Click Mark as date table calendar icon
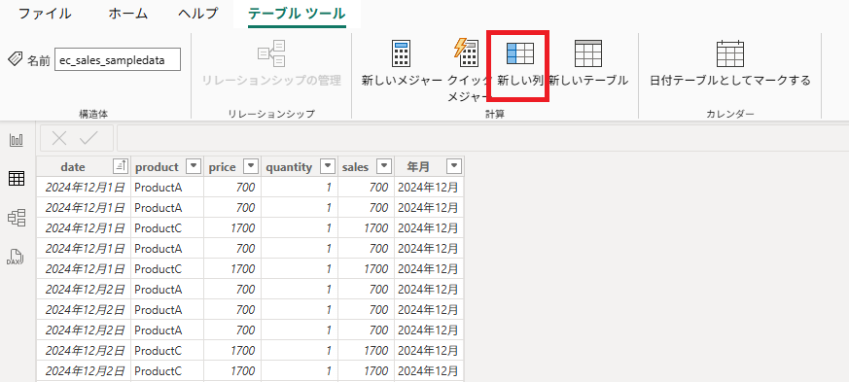The height and width of the screenshot is (382, 849). point(730,53)
